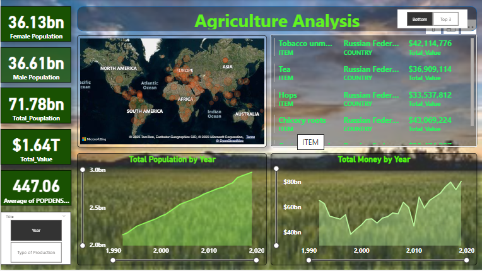Screen dimensions: 482x271
Task: Select the Top 3 slicer button
Action: coord(445,19)
